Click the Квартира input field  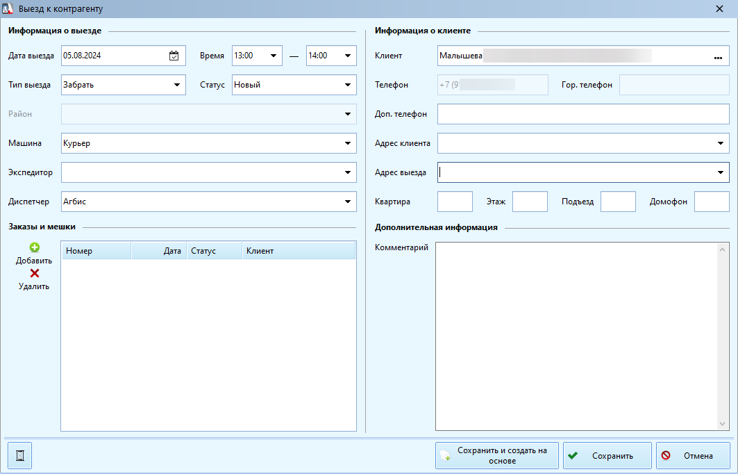coord(455,202)
